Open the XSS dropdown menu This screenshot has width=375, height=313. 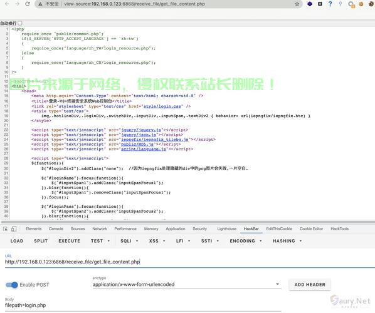157,241
